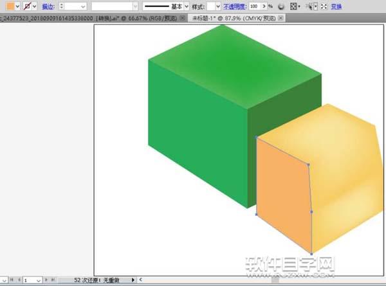This screenshot has height=286, width=386.
Task: Open the graphic style dropdown arrow
Action: tap(218, 6)
